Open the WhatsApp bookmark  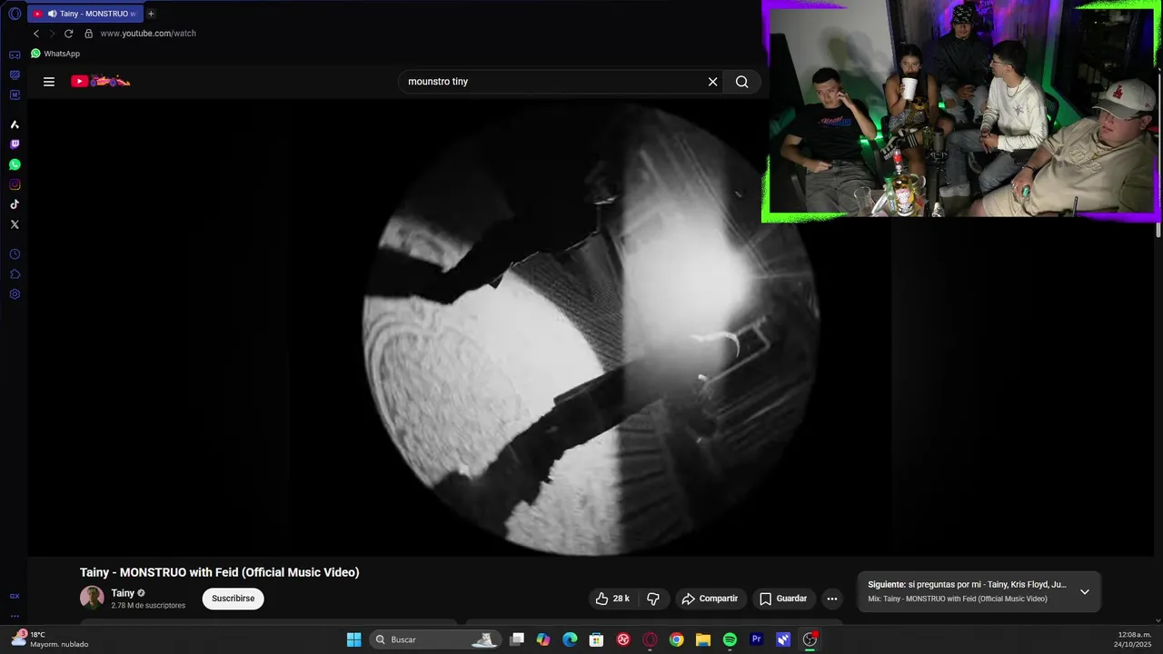[x=55, y=54]
